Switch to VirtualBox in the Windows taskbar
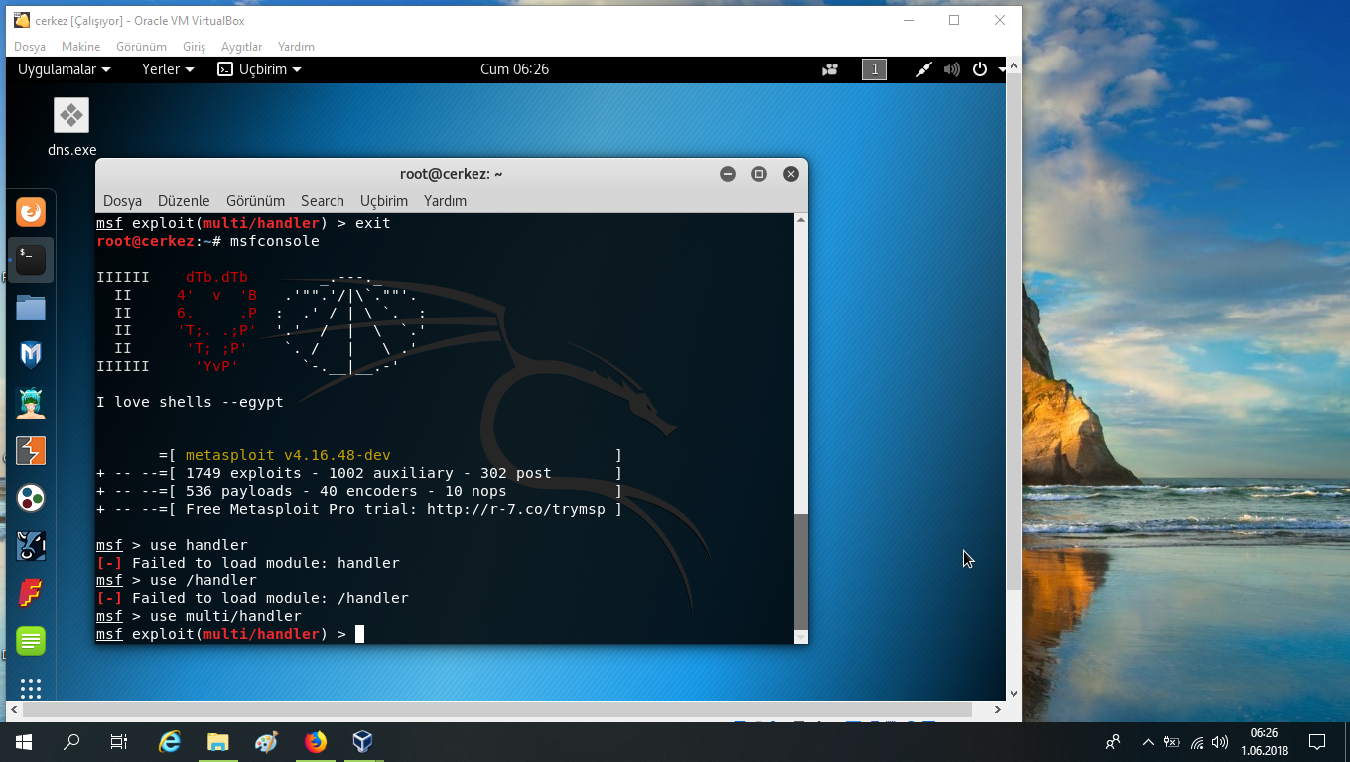The width and height of the screenshot is (1350, 762). (363, 742)
